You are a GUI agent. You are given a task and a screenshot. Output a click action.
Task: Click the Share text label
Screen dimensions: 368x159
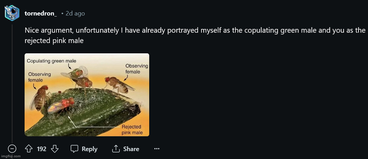pos(131,149)
